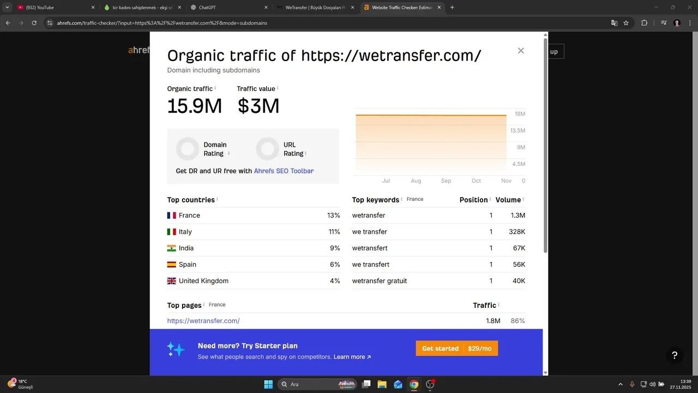Open the weather widget in taskbar

click(21, 384)
